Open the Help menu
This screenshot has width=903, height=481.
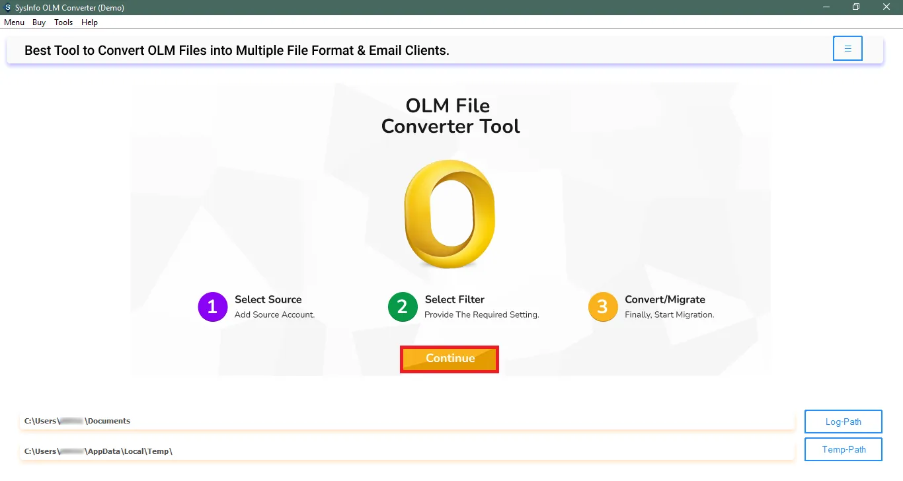[x=89, y=22]
